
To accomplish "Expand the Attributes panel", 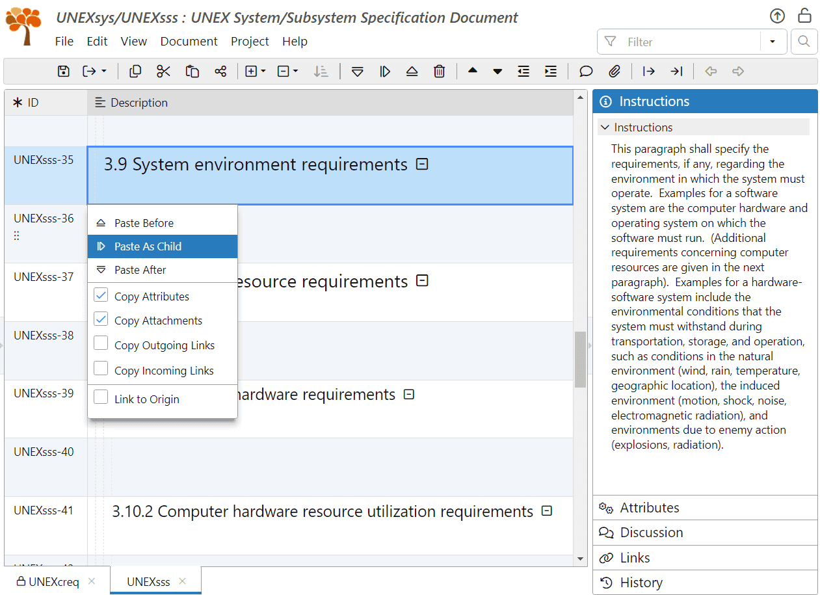I will [x=705, y=508].
